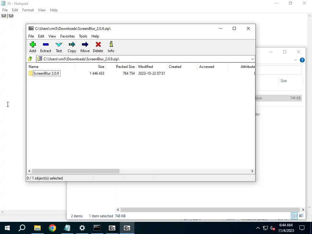Show hidden system tray icons
The height and width of the screenshot is (234, 312).
[258, 228]
